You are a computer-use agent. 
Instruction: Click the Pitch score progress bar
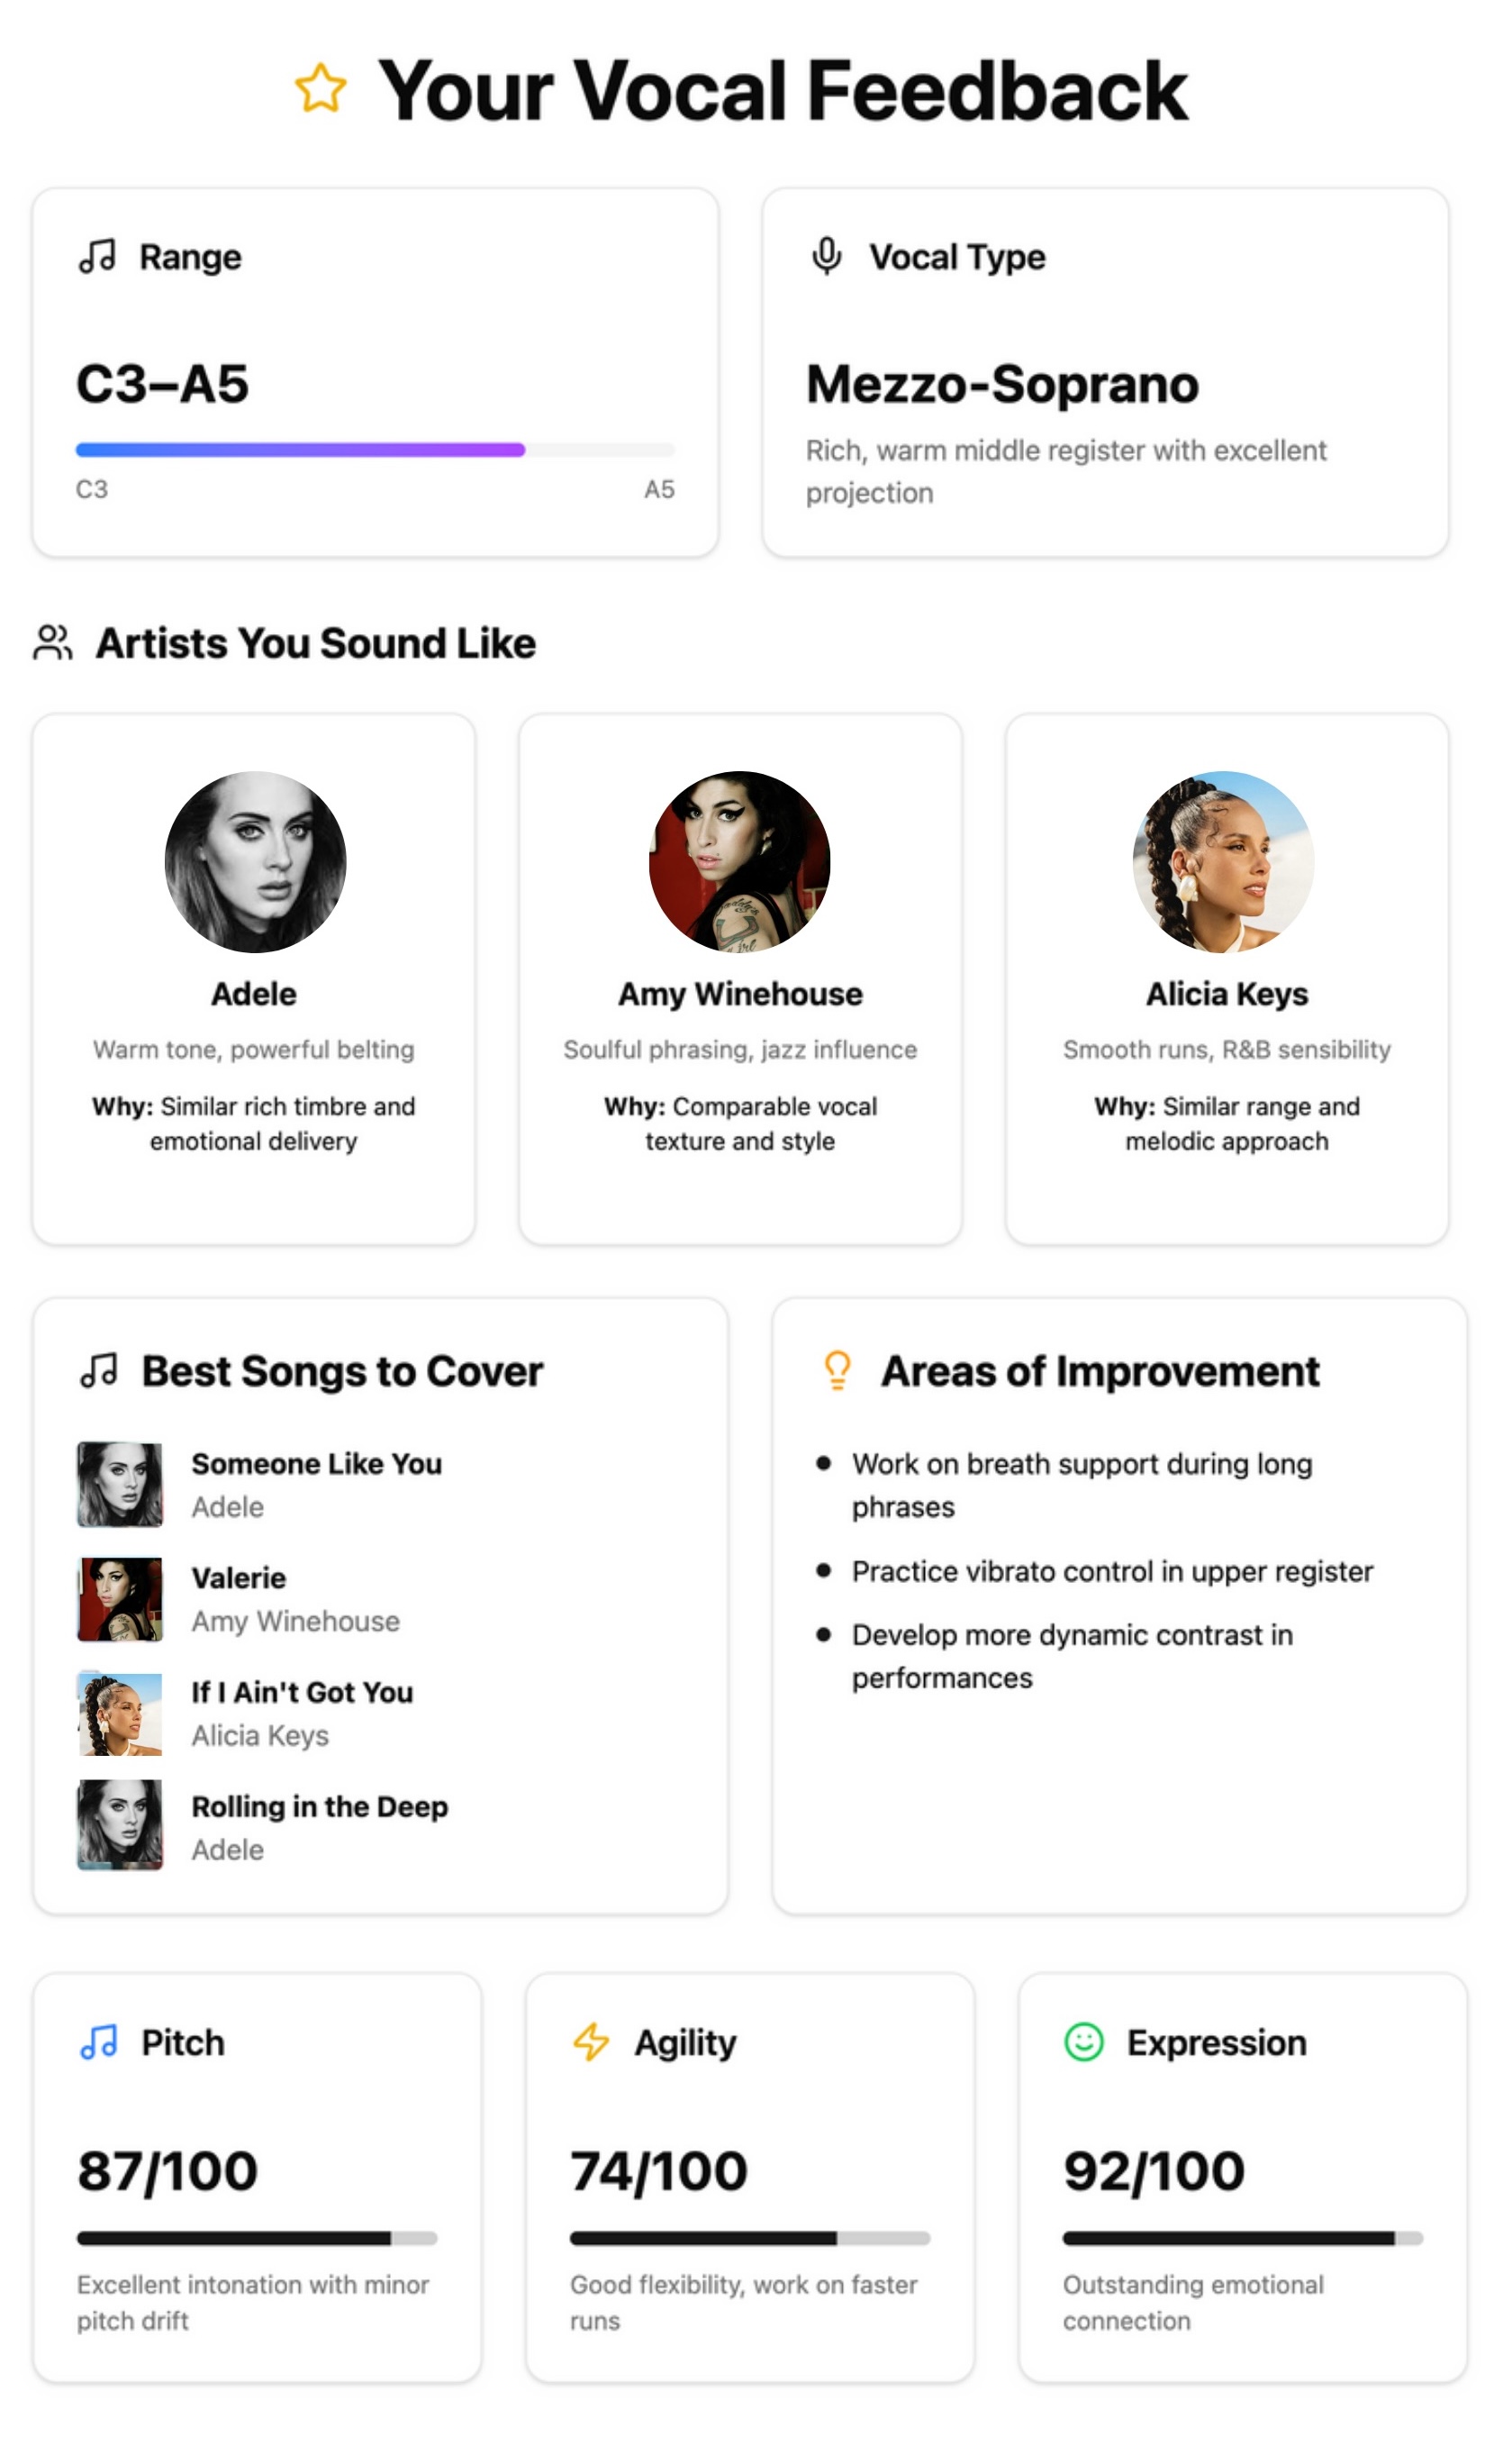tap(256, 2240)
